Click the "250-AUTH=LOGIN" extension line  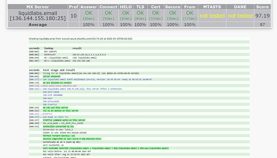(51, 101)
